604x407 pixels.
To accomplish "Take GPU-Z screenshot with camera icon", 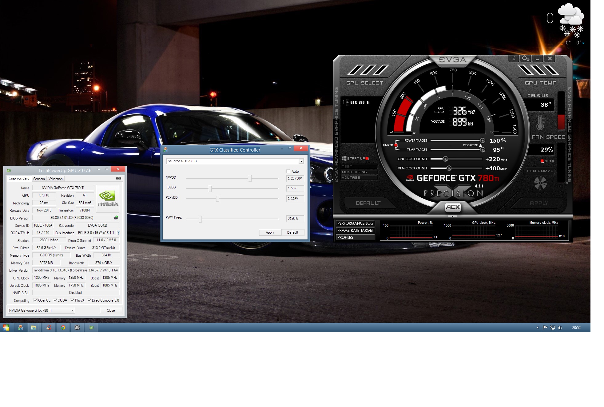I will click(119, 178).
